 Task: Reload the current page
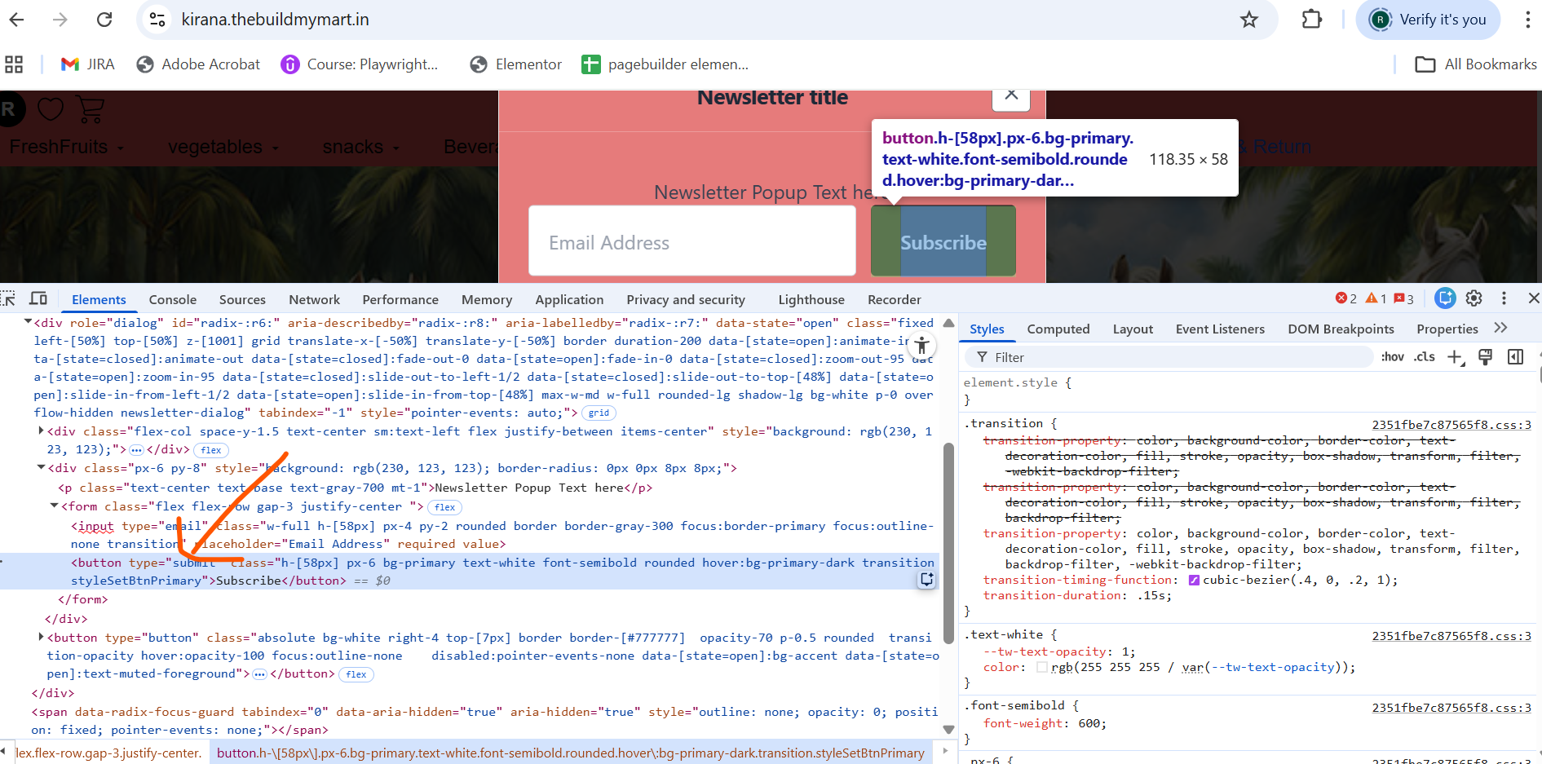104,20
